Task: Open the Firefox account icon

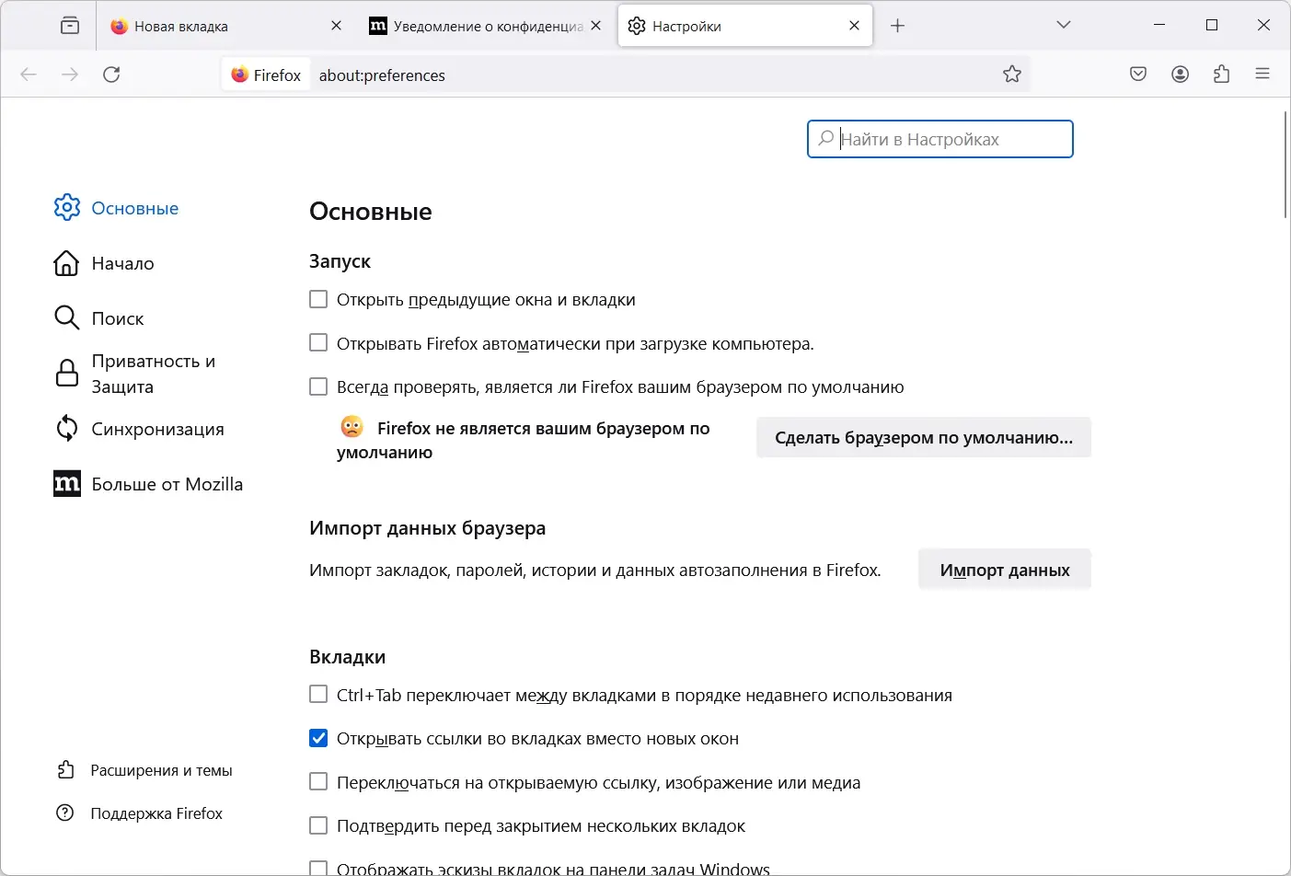Action: tap(1181, 75)
